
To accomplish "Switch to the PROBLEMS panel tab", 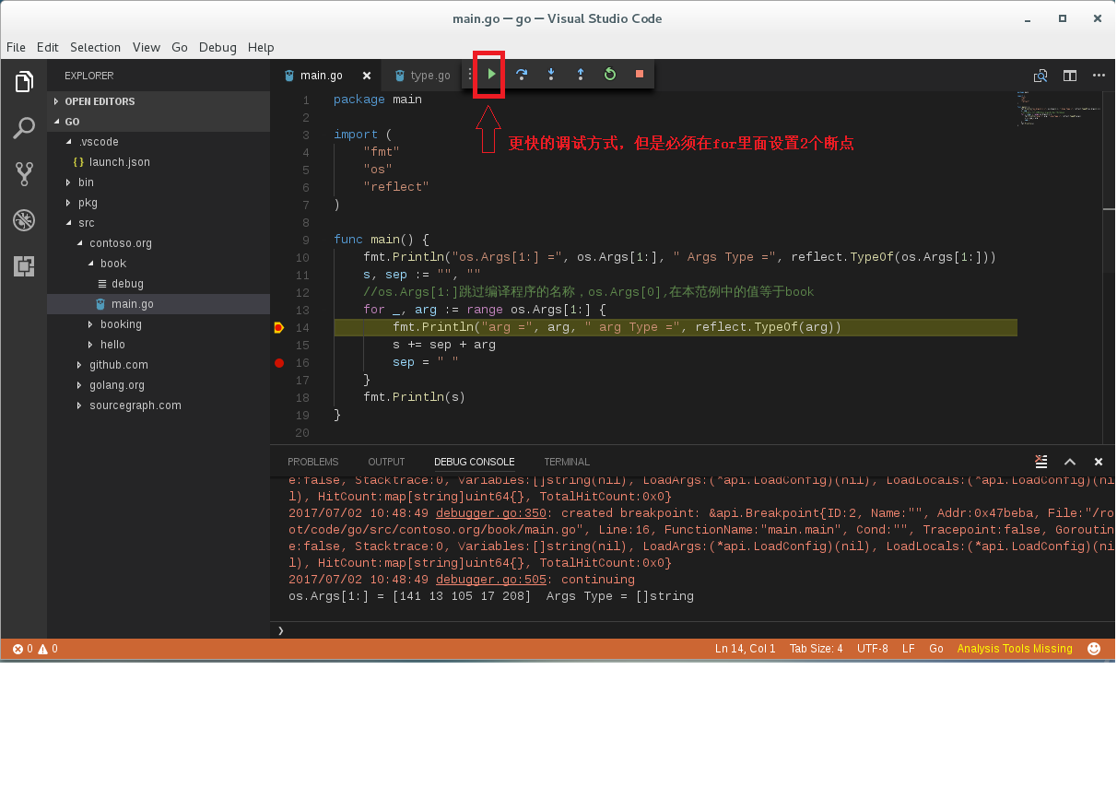I will pyautogui.click(x=312, y=462).
